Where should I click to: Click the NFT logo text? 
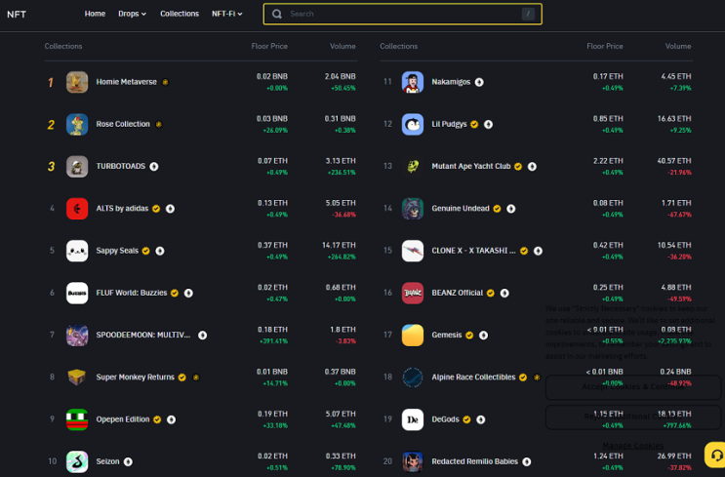point(17,15)
